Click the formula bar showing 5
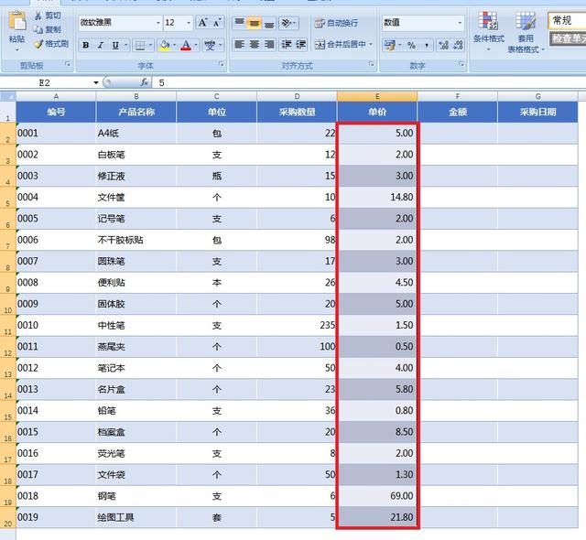Screen dimensions: 586x540 (x=370, y=82)
